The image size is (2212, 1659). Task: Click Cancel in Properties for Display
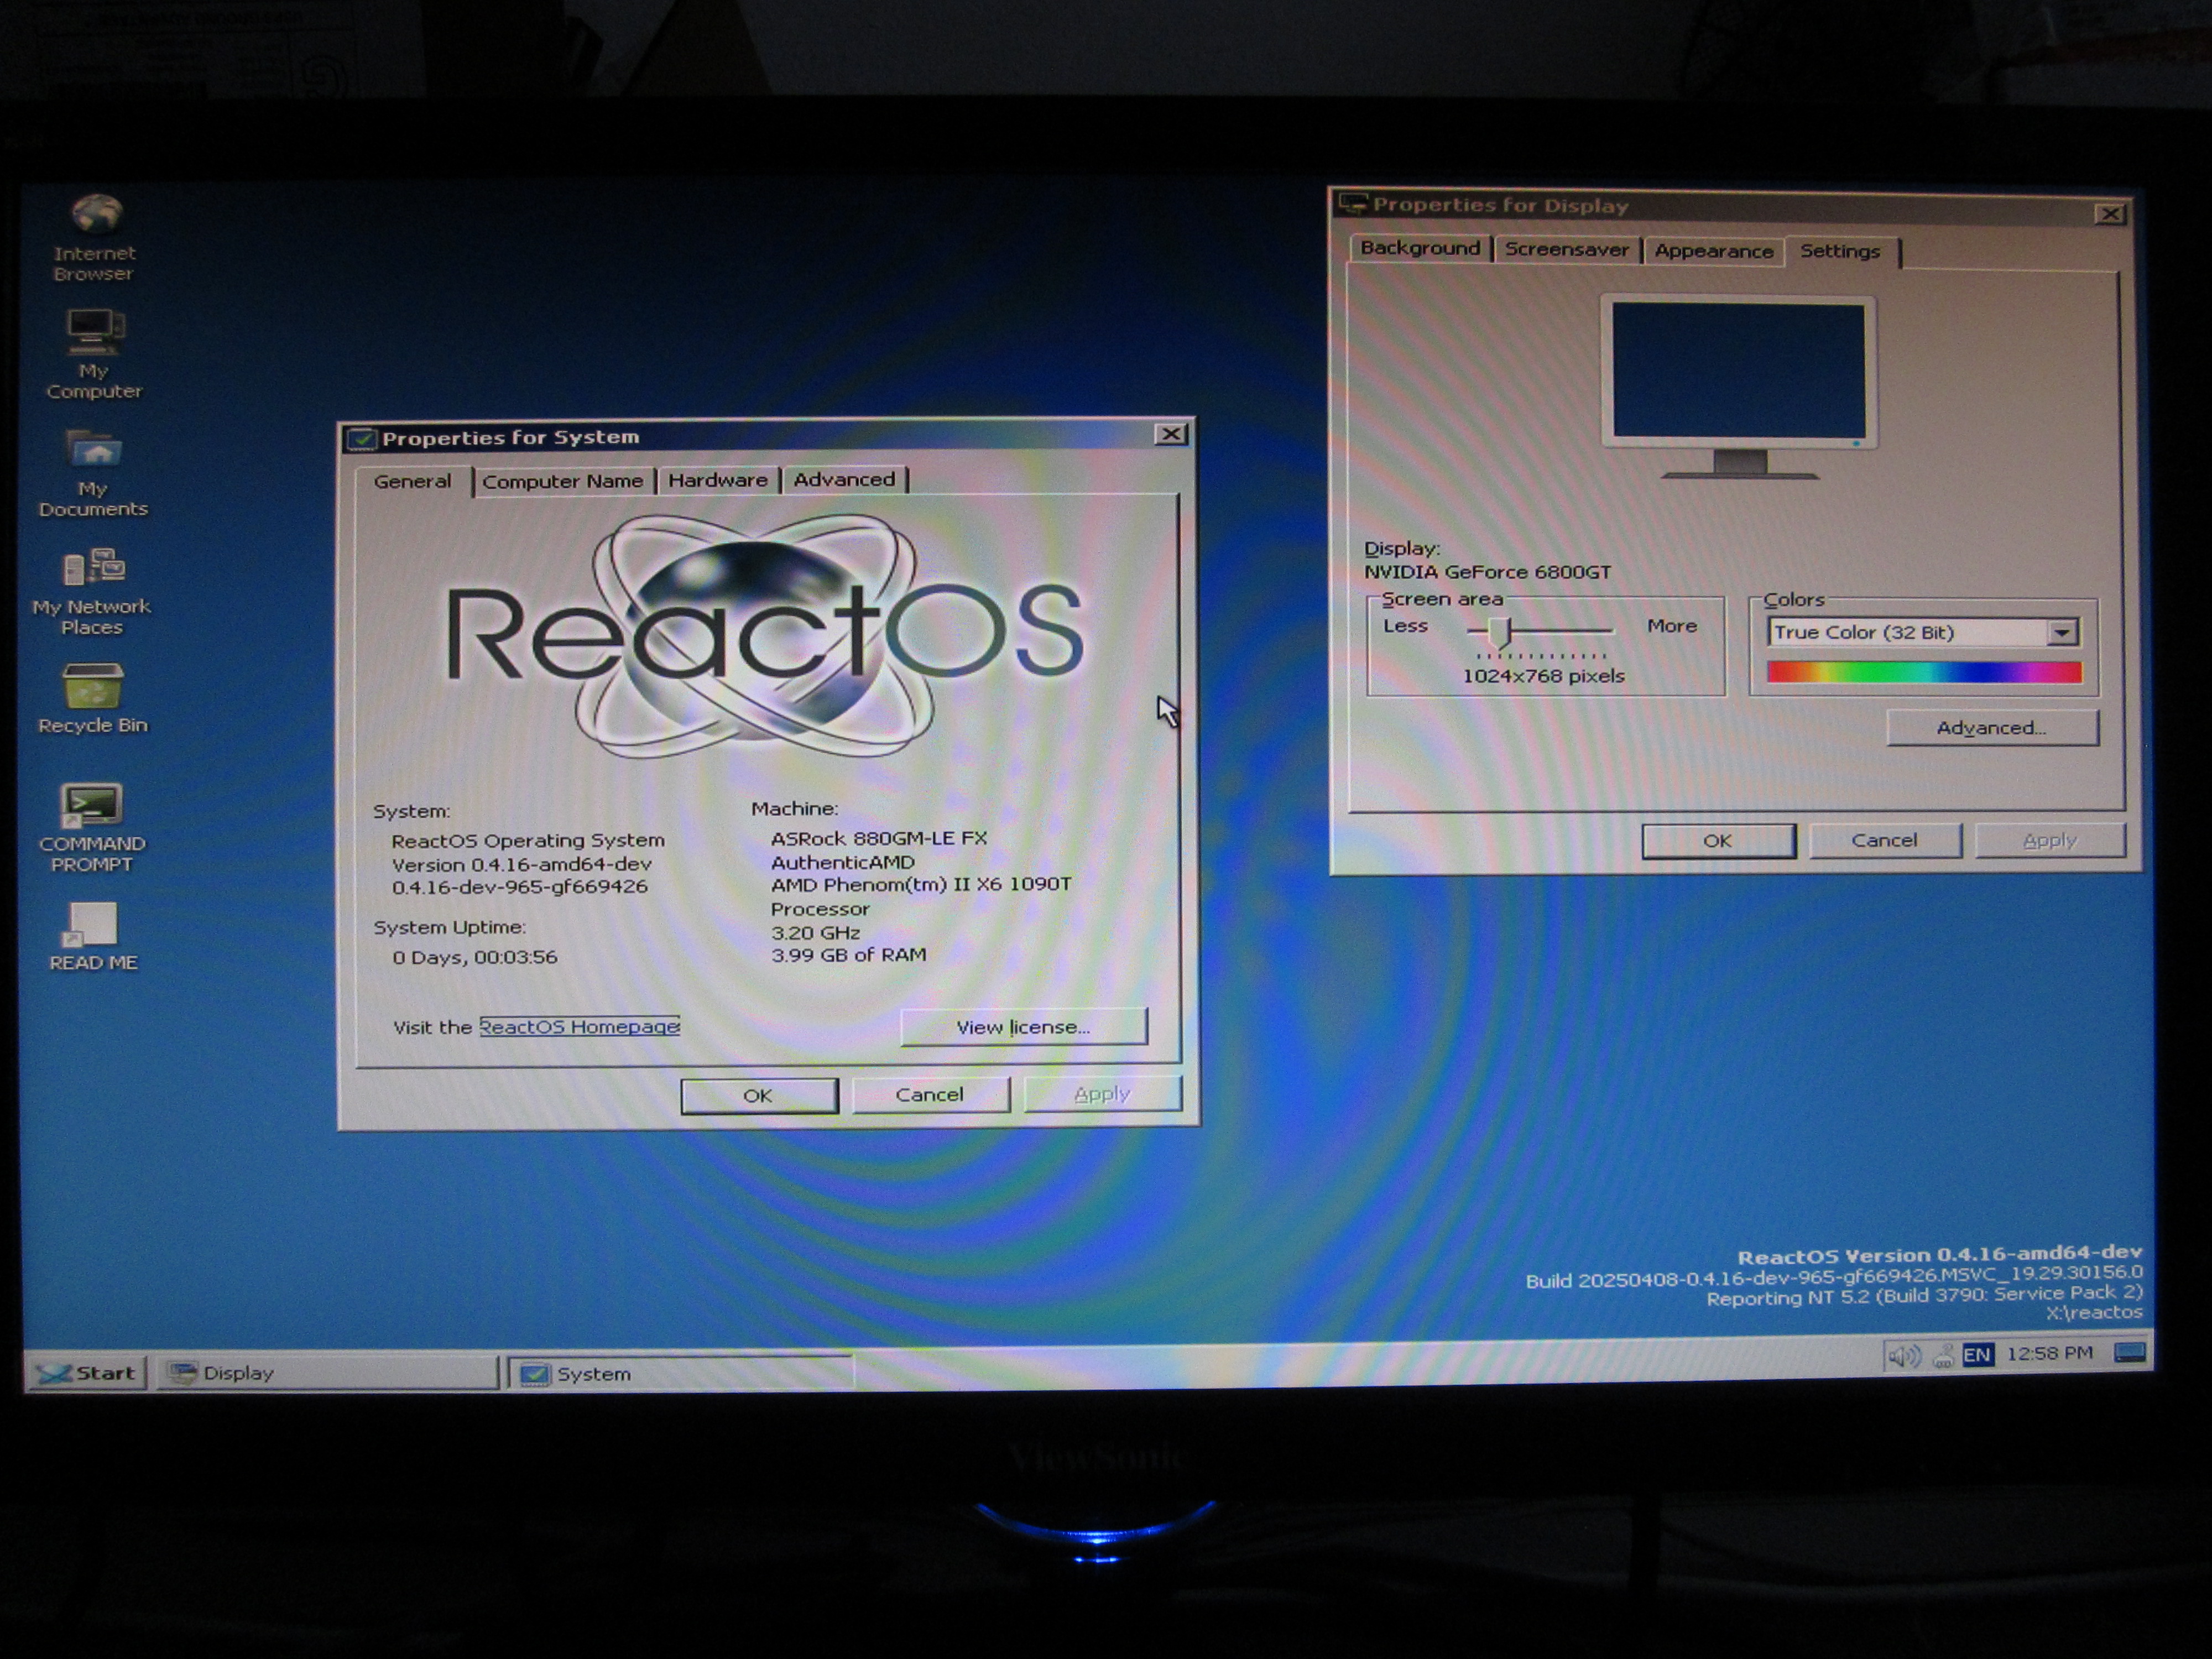[1885, 840]
